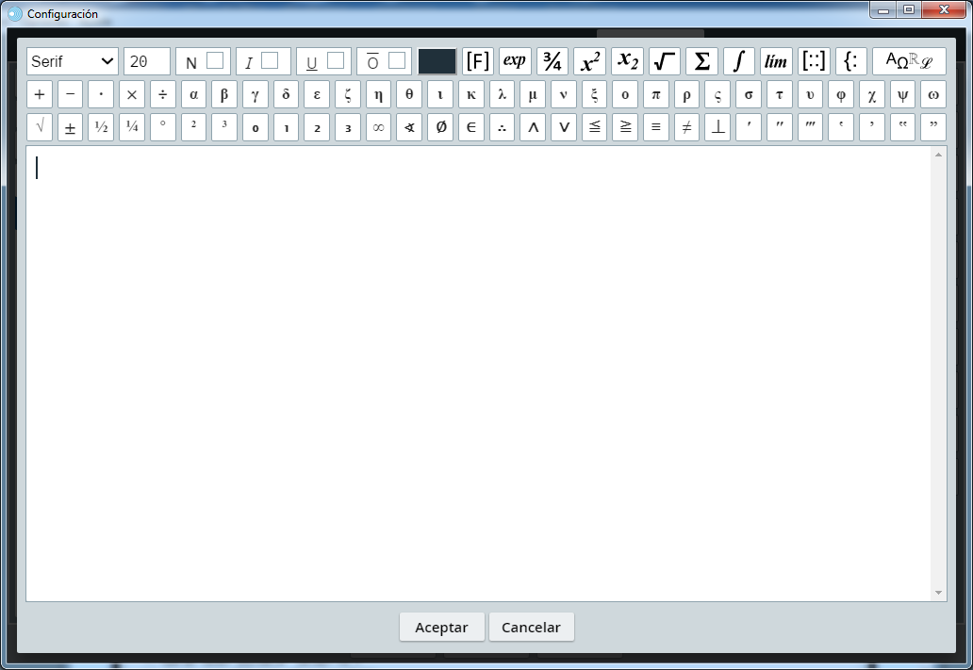Insert a summation Σ expression
The image size is (973, 670).
(x=701, y=61)
